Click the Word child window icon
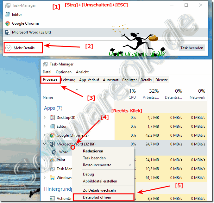This screenshot has height=203, width=214. (55, 152)
